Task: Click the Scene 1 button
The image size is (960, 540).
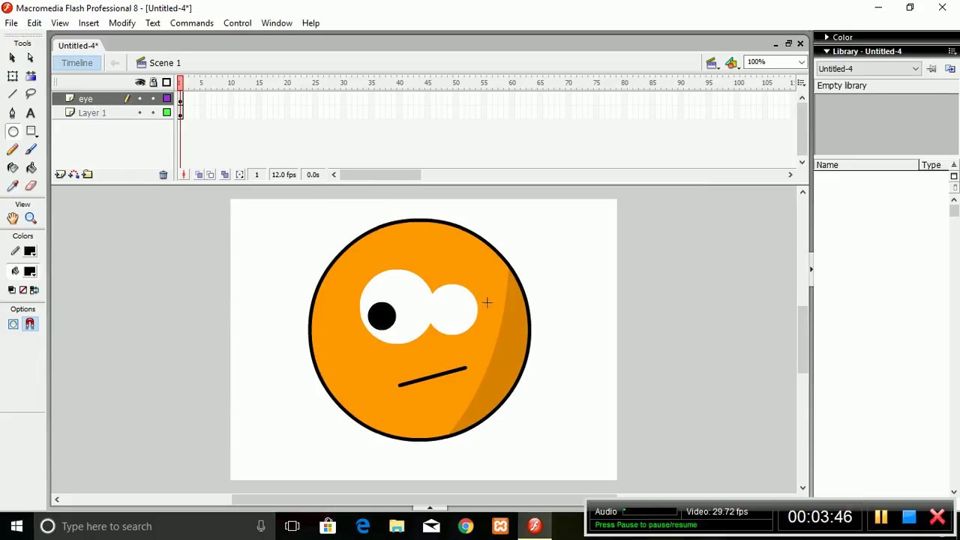Action: click(159, 62)
